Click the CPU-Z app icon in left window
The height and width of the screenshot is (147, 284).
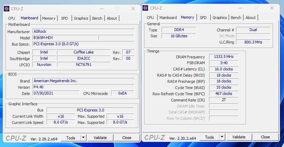pyautogui.click(x=7, y=9)
